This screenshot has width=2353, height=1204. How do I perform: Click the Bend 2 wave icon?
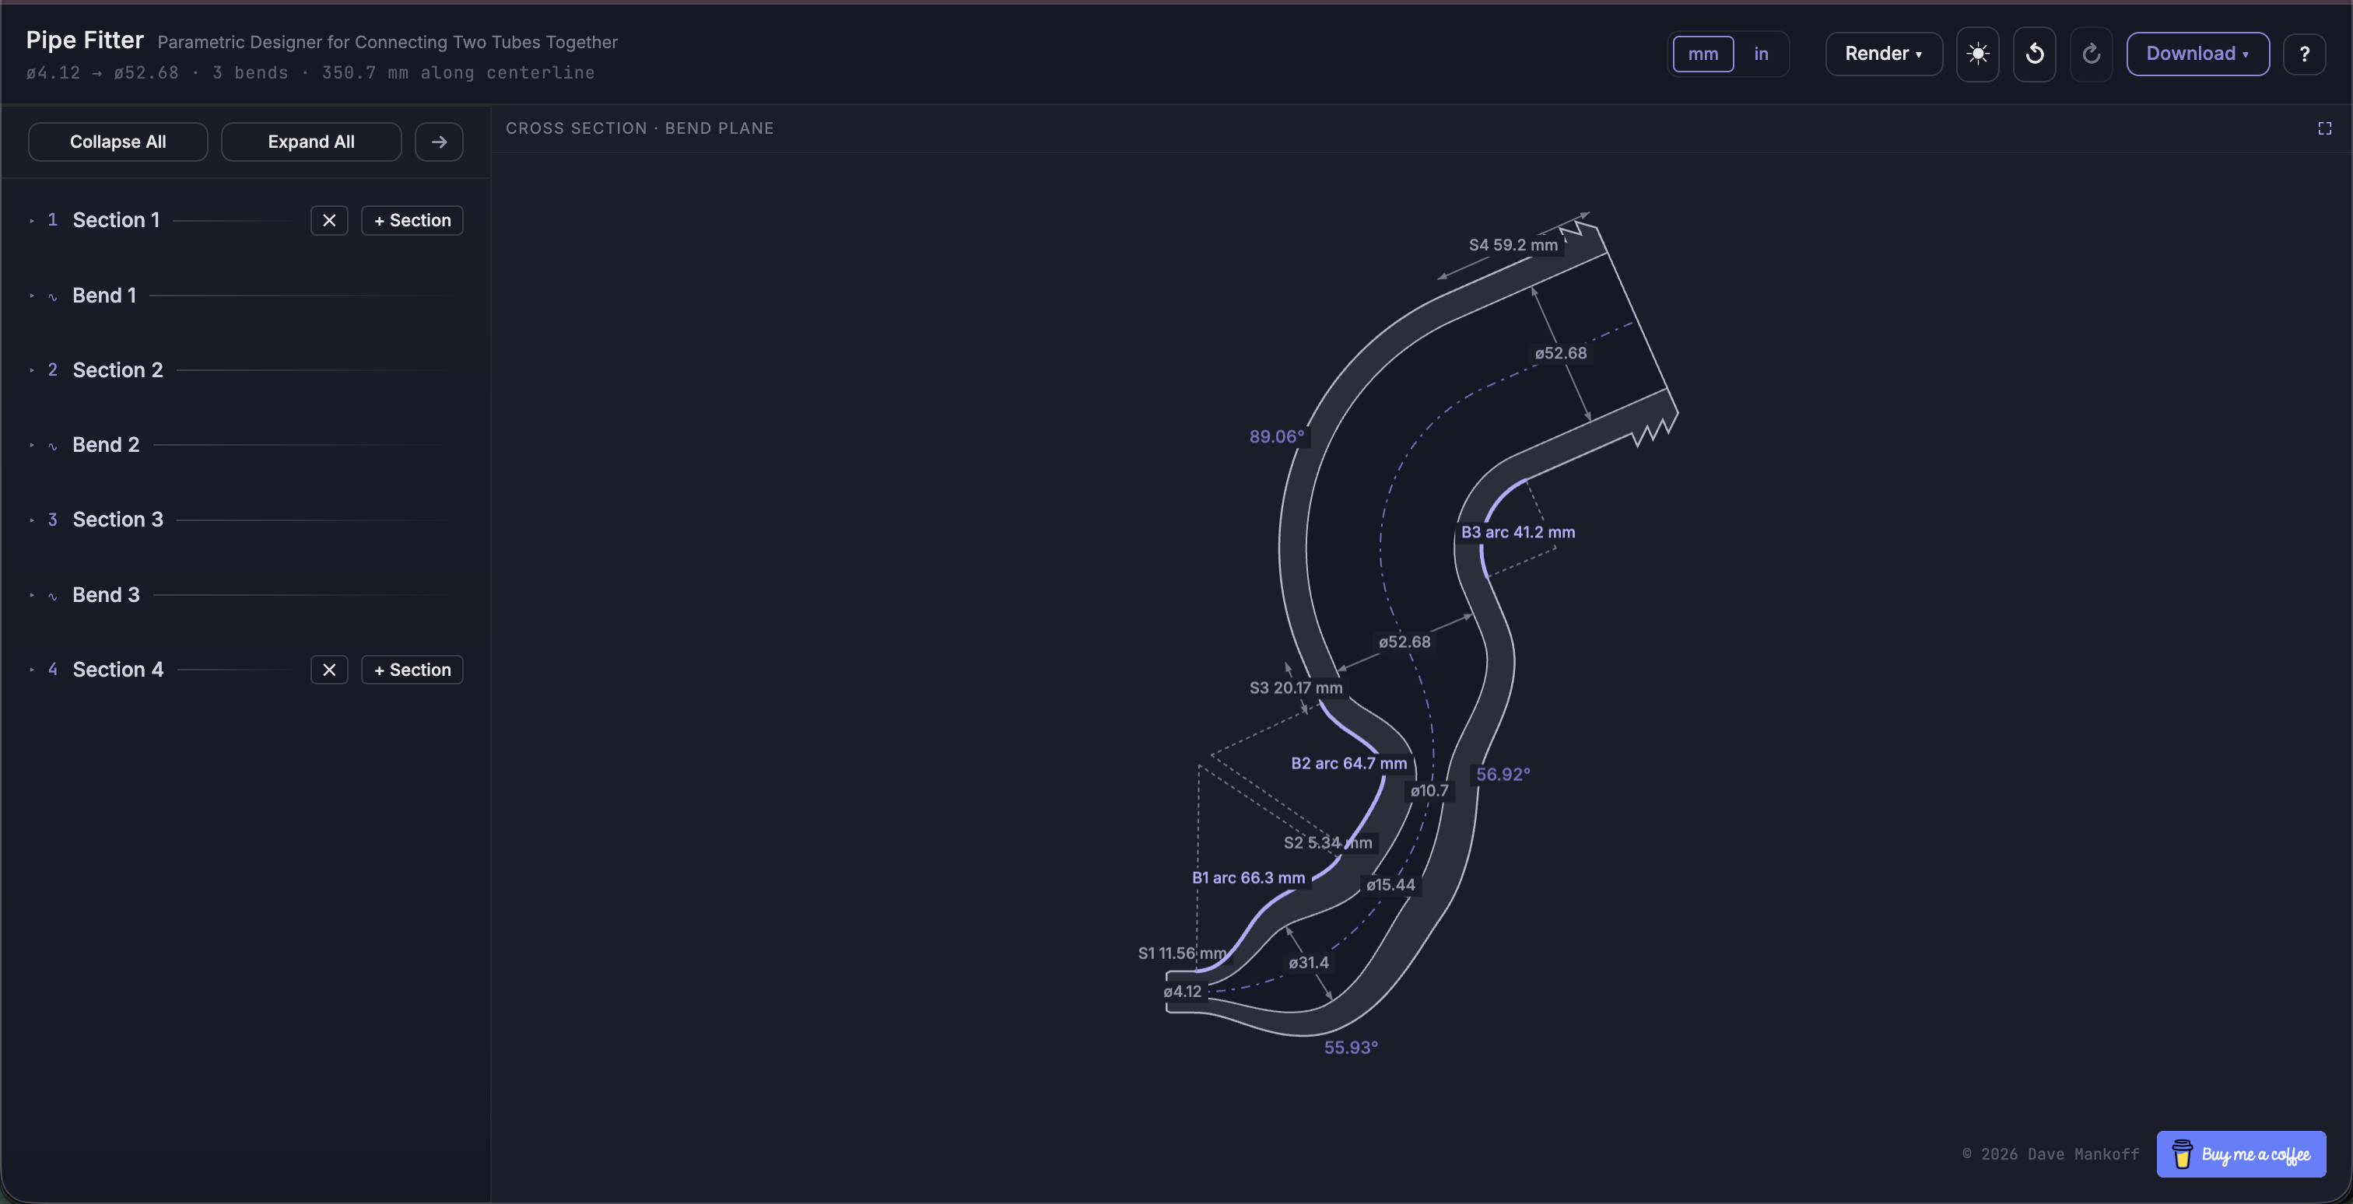[53, 446]
